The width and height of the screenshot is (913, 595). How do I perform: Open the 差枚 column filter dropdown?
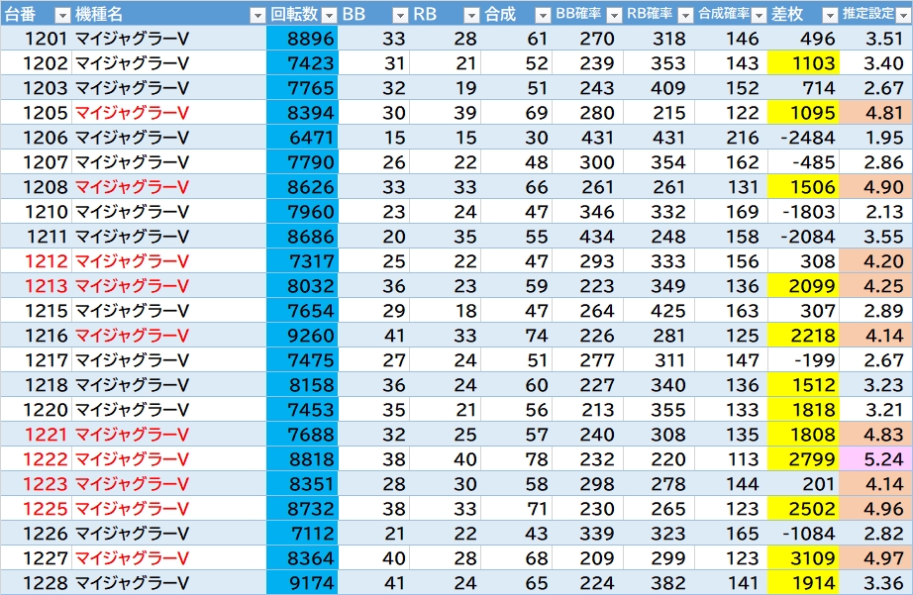829,15
